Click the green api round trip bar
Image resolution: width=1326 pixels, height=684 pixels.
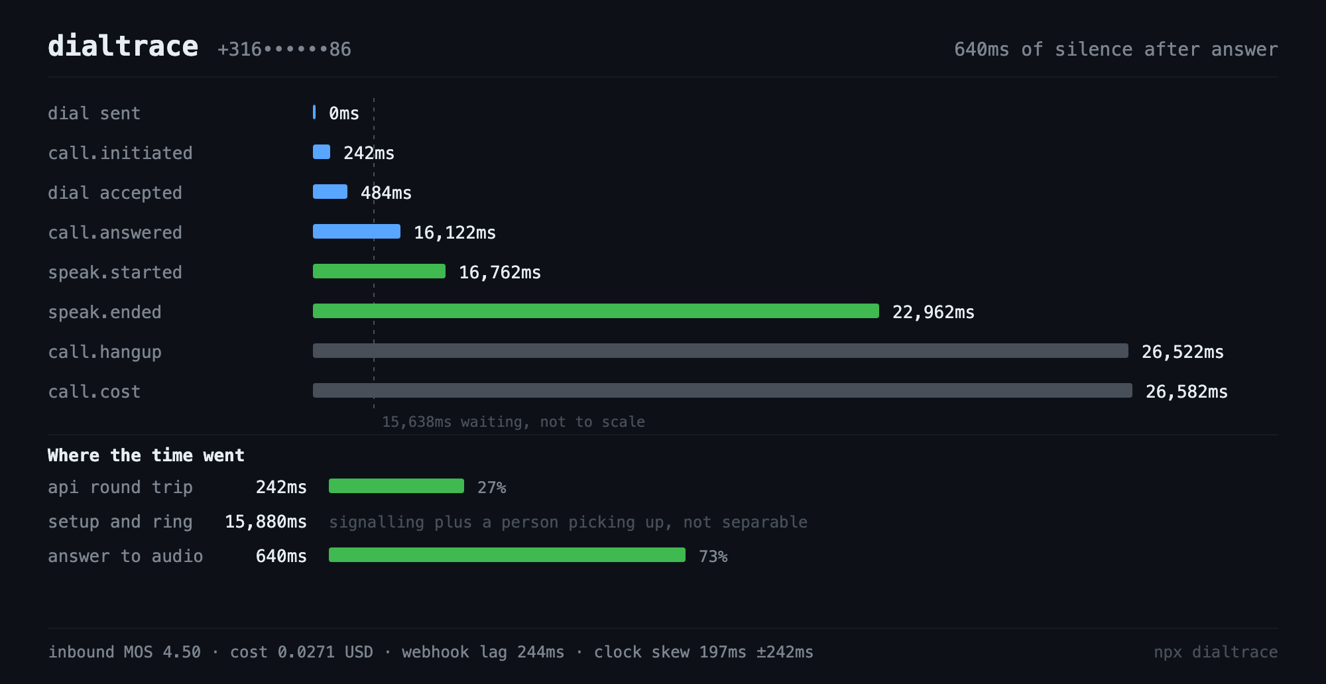tap(396, 486)
